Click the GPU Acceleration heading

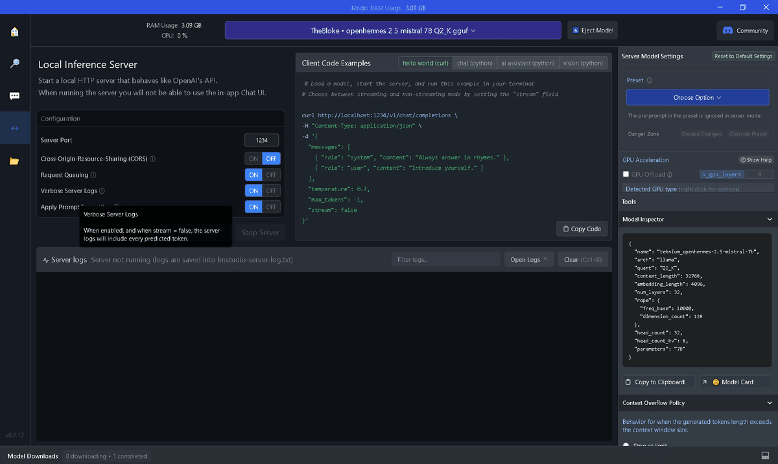646,160
